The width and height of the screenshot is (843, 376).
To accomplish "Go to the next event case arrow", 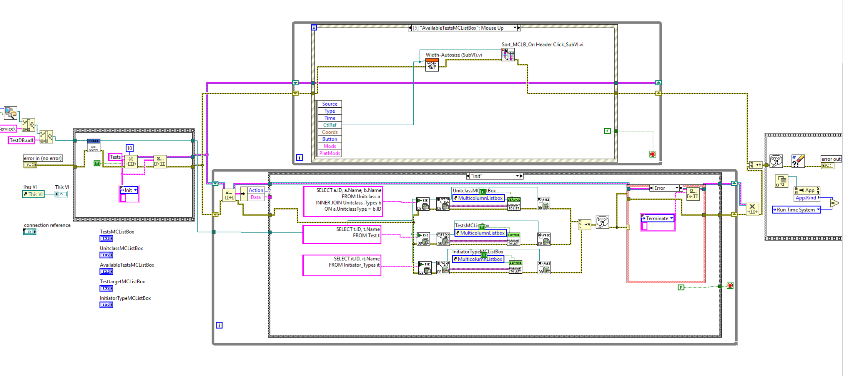I will 519,28.
